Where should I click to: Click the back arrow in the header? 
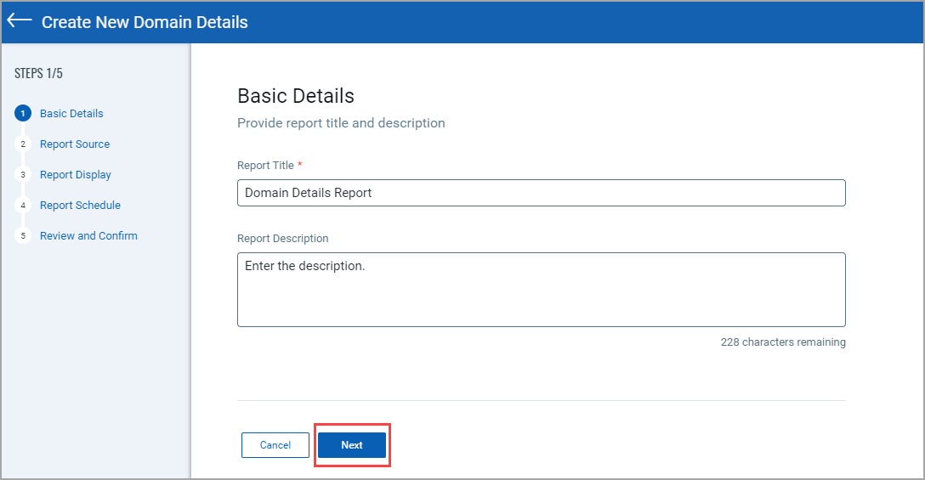tap(20, 21)
